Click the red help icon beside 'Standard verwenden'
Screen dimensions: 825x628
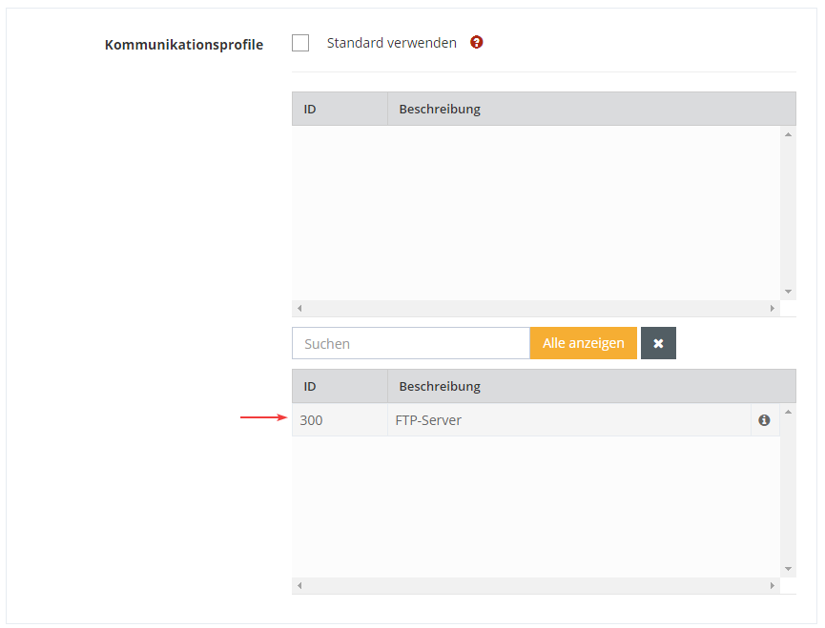pos(477,43)
